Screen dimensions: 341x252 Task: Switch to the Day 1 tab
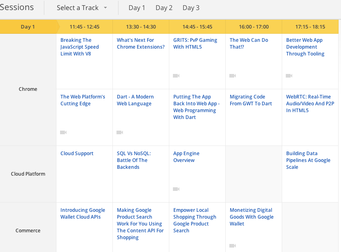click(137, 8)
